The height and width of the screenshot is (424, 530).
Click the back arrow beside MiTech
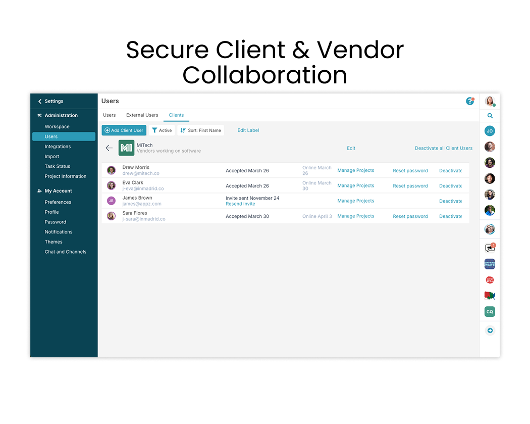point(110,148)
